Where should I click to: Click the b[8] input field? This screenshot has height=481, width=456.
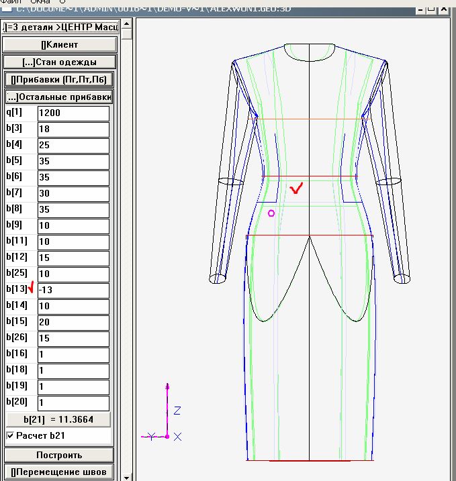[73, 210]
